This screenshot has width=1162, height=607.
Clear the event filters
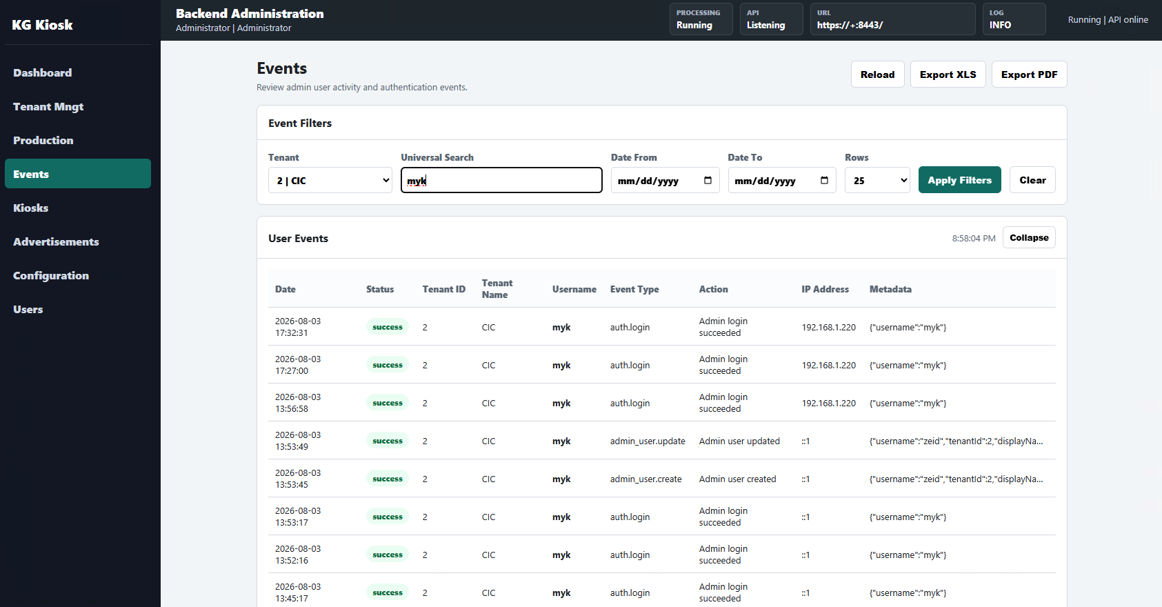pos(1032,180)
